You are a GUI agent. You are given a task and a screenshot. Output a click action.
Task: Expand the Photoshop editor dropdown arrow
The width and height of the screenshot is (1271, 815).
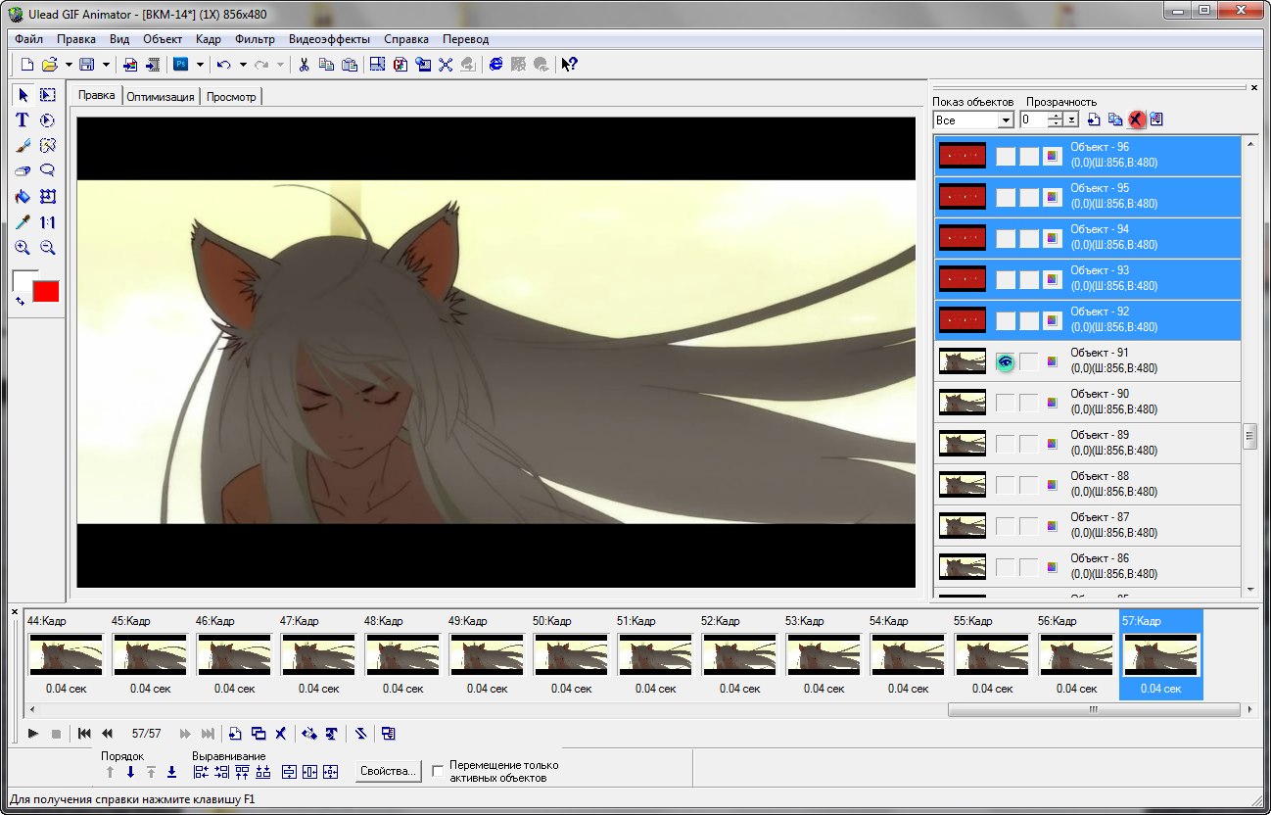click(x=200, y=65)
